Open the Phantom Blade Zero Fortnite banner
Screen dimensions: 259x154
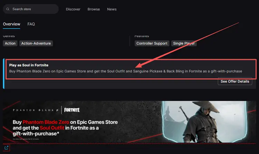pyautogui.click(x=129, y=122)
